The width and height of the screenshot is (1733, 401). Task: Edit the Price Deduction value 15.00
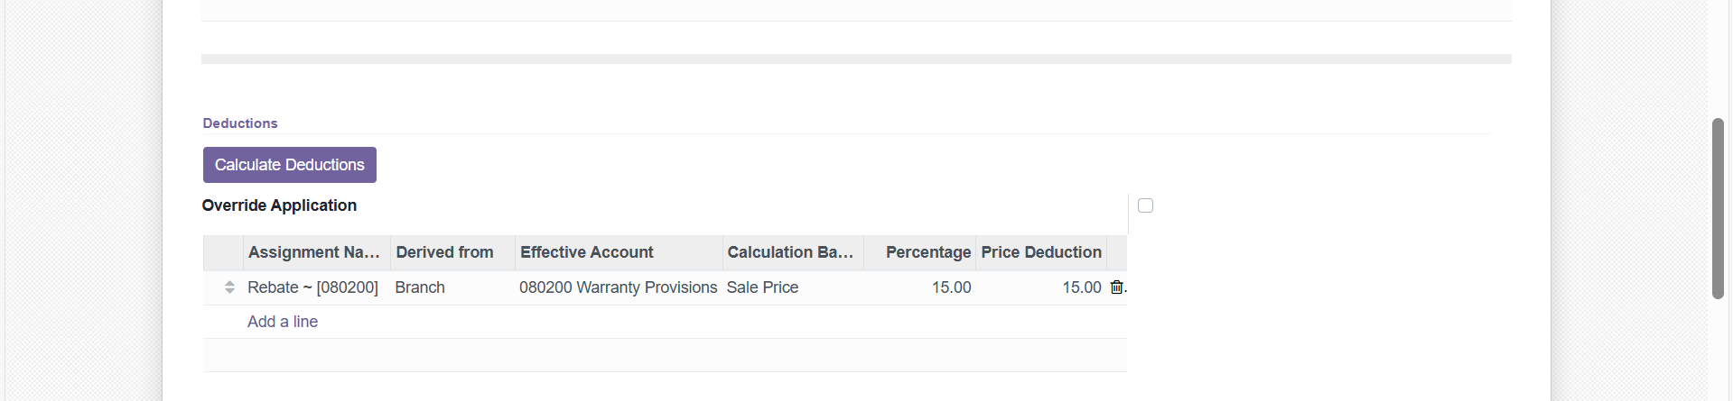tap(1082, 287)
